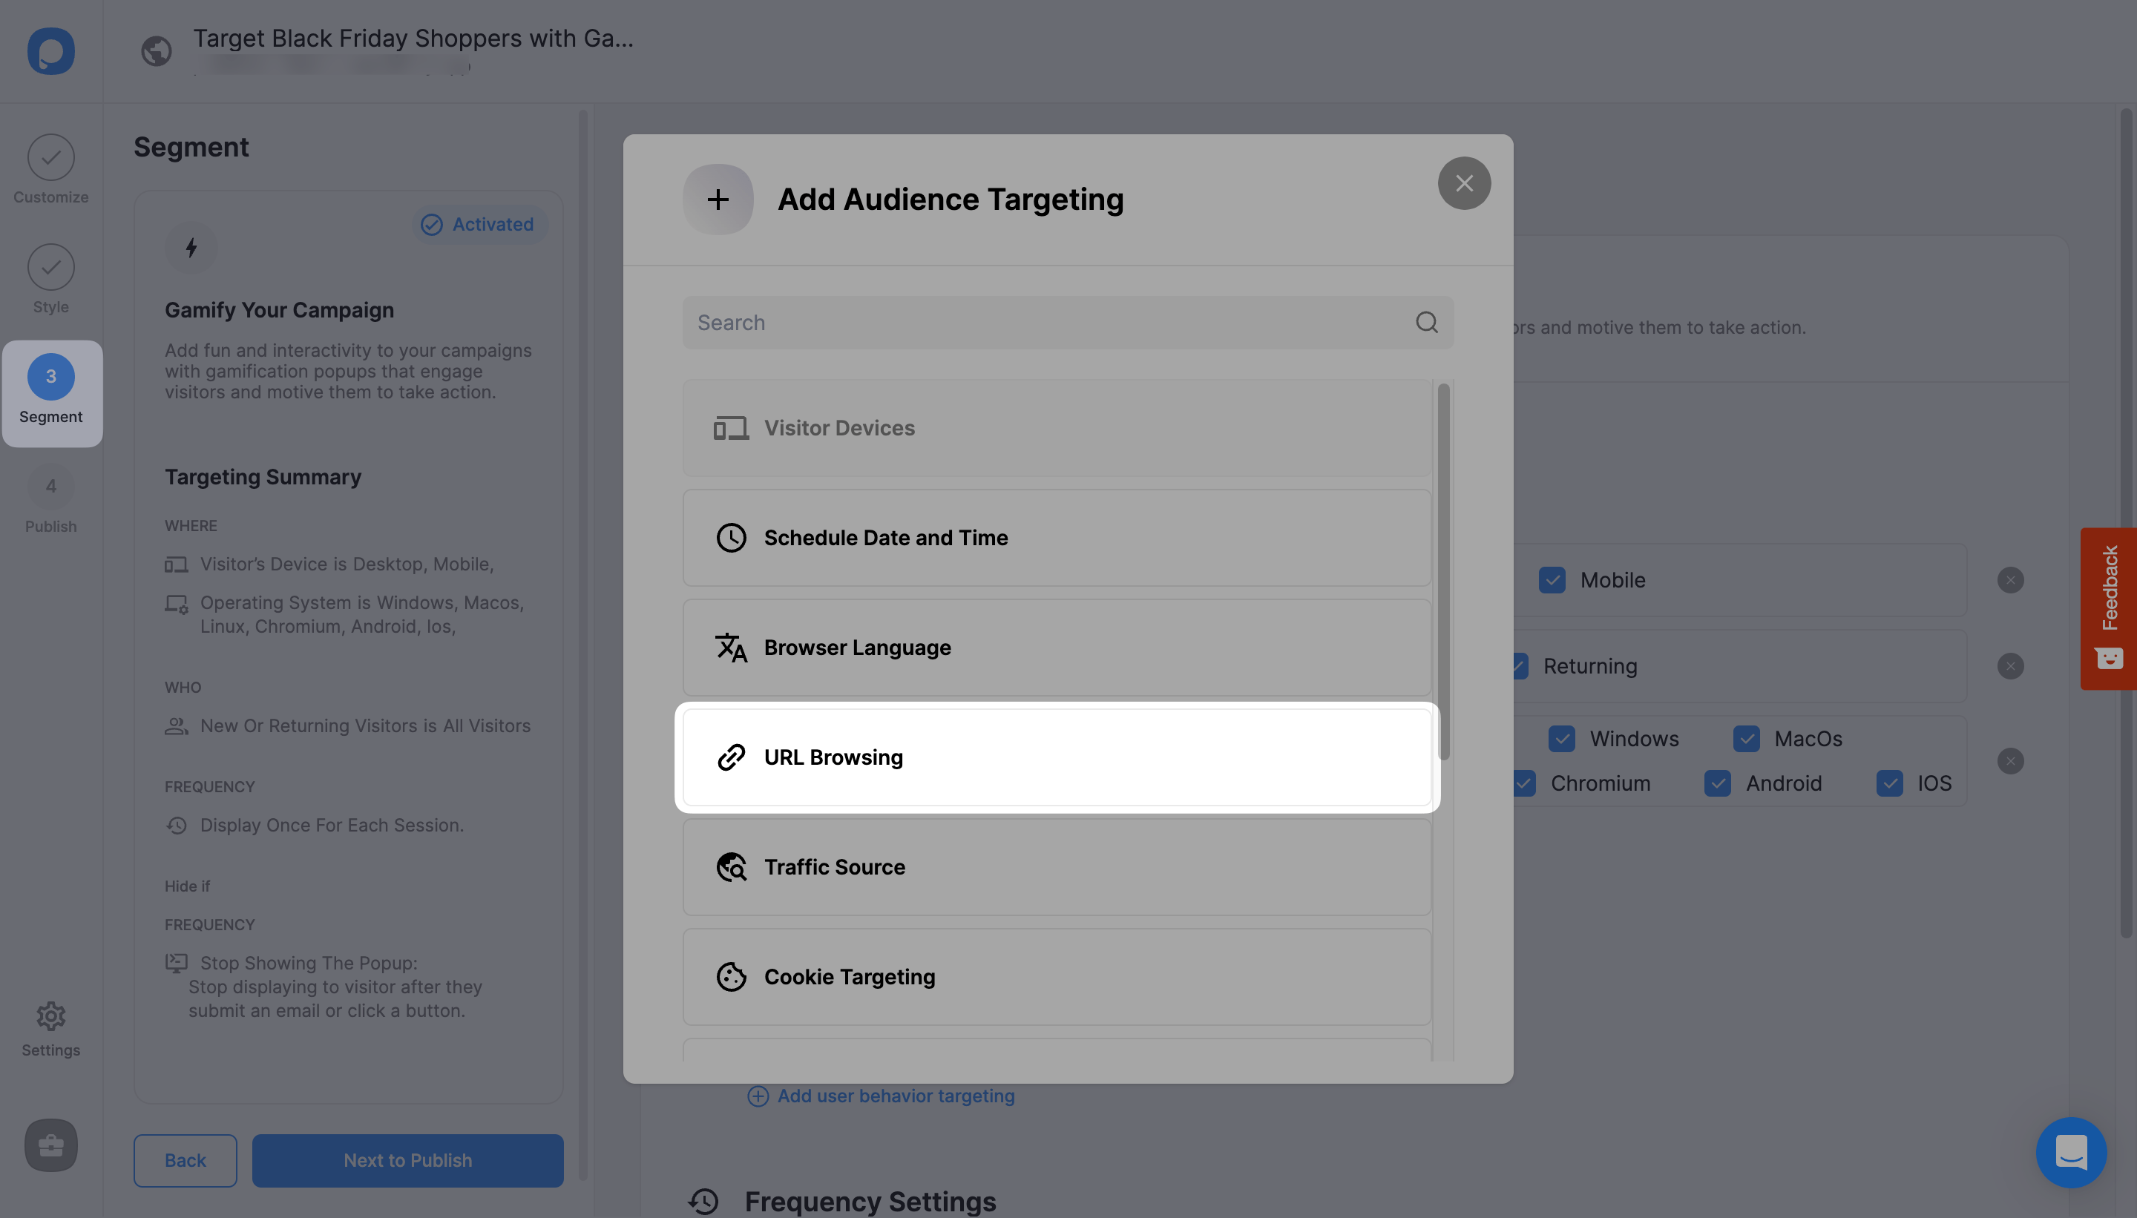The image size is (2137, 1218).
Task: Click the page scrollbar on the right edge
Action: pos(2126,523)
